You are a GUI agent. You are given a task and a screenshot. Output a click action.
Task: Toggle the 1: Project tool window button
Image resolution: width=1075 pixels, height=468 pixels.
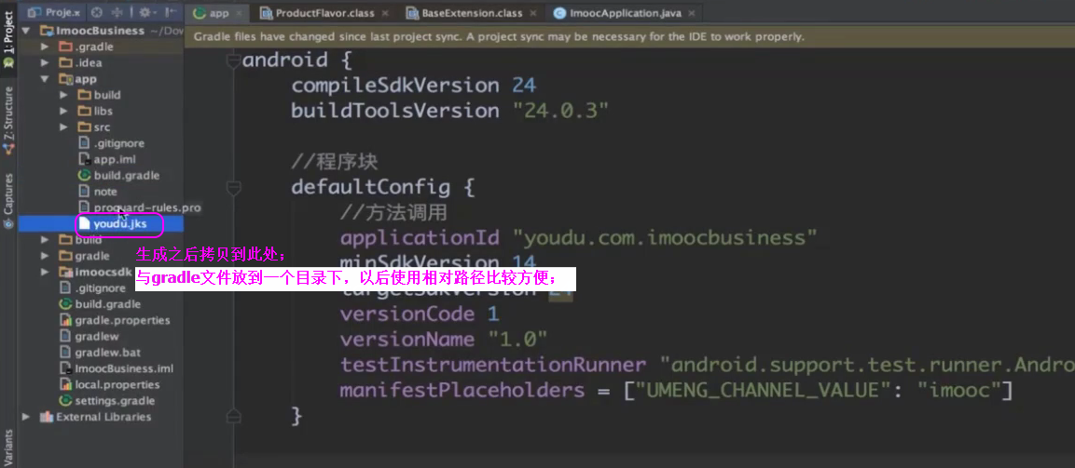[8, 39]
